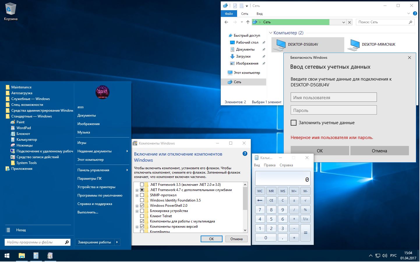The width and height of the screenshot is (420, 262).
Task: Click Назад in the start menu
Action: (x=21, y=230)
